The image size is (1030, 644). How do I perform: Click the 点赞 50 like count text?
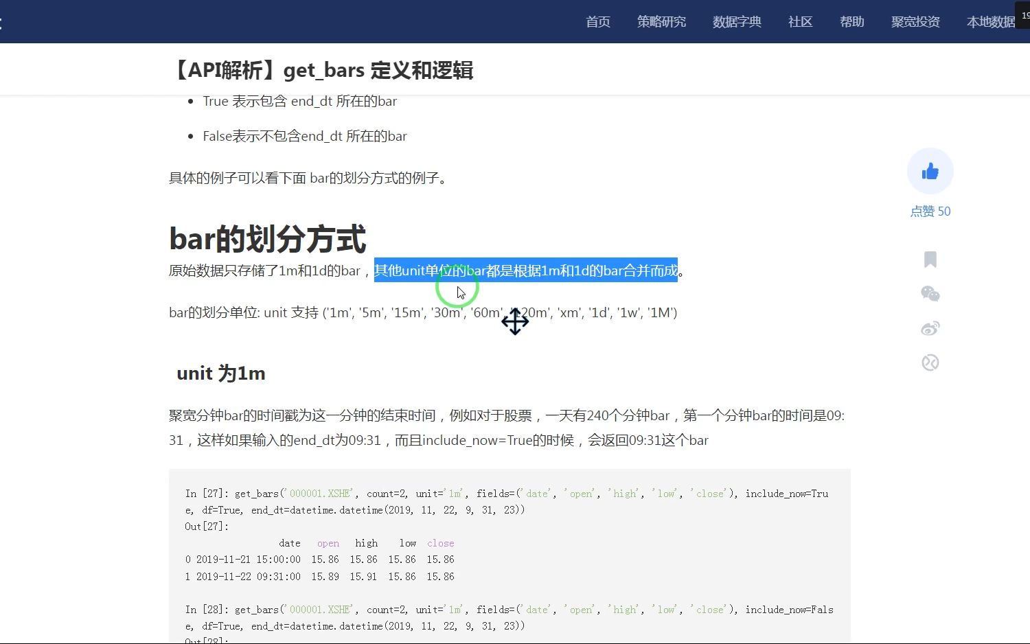[930, 211]
